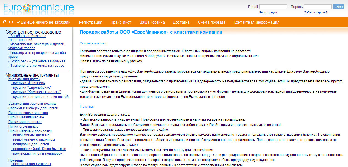
Task: Open the Регистрация link under E-mail field
Action: tap(268, 12)
